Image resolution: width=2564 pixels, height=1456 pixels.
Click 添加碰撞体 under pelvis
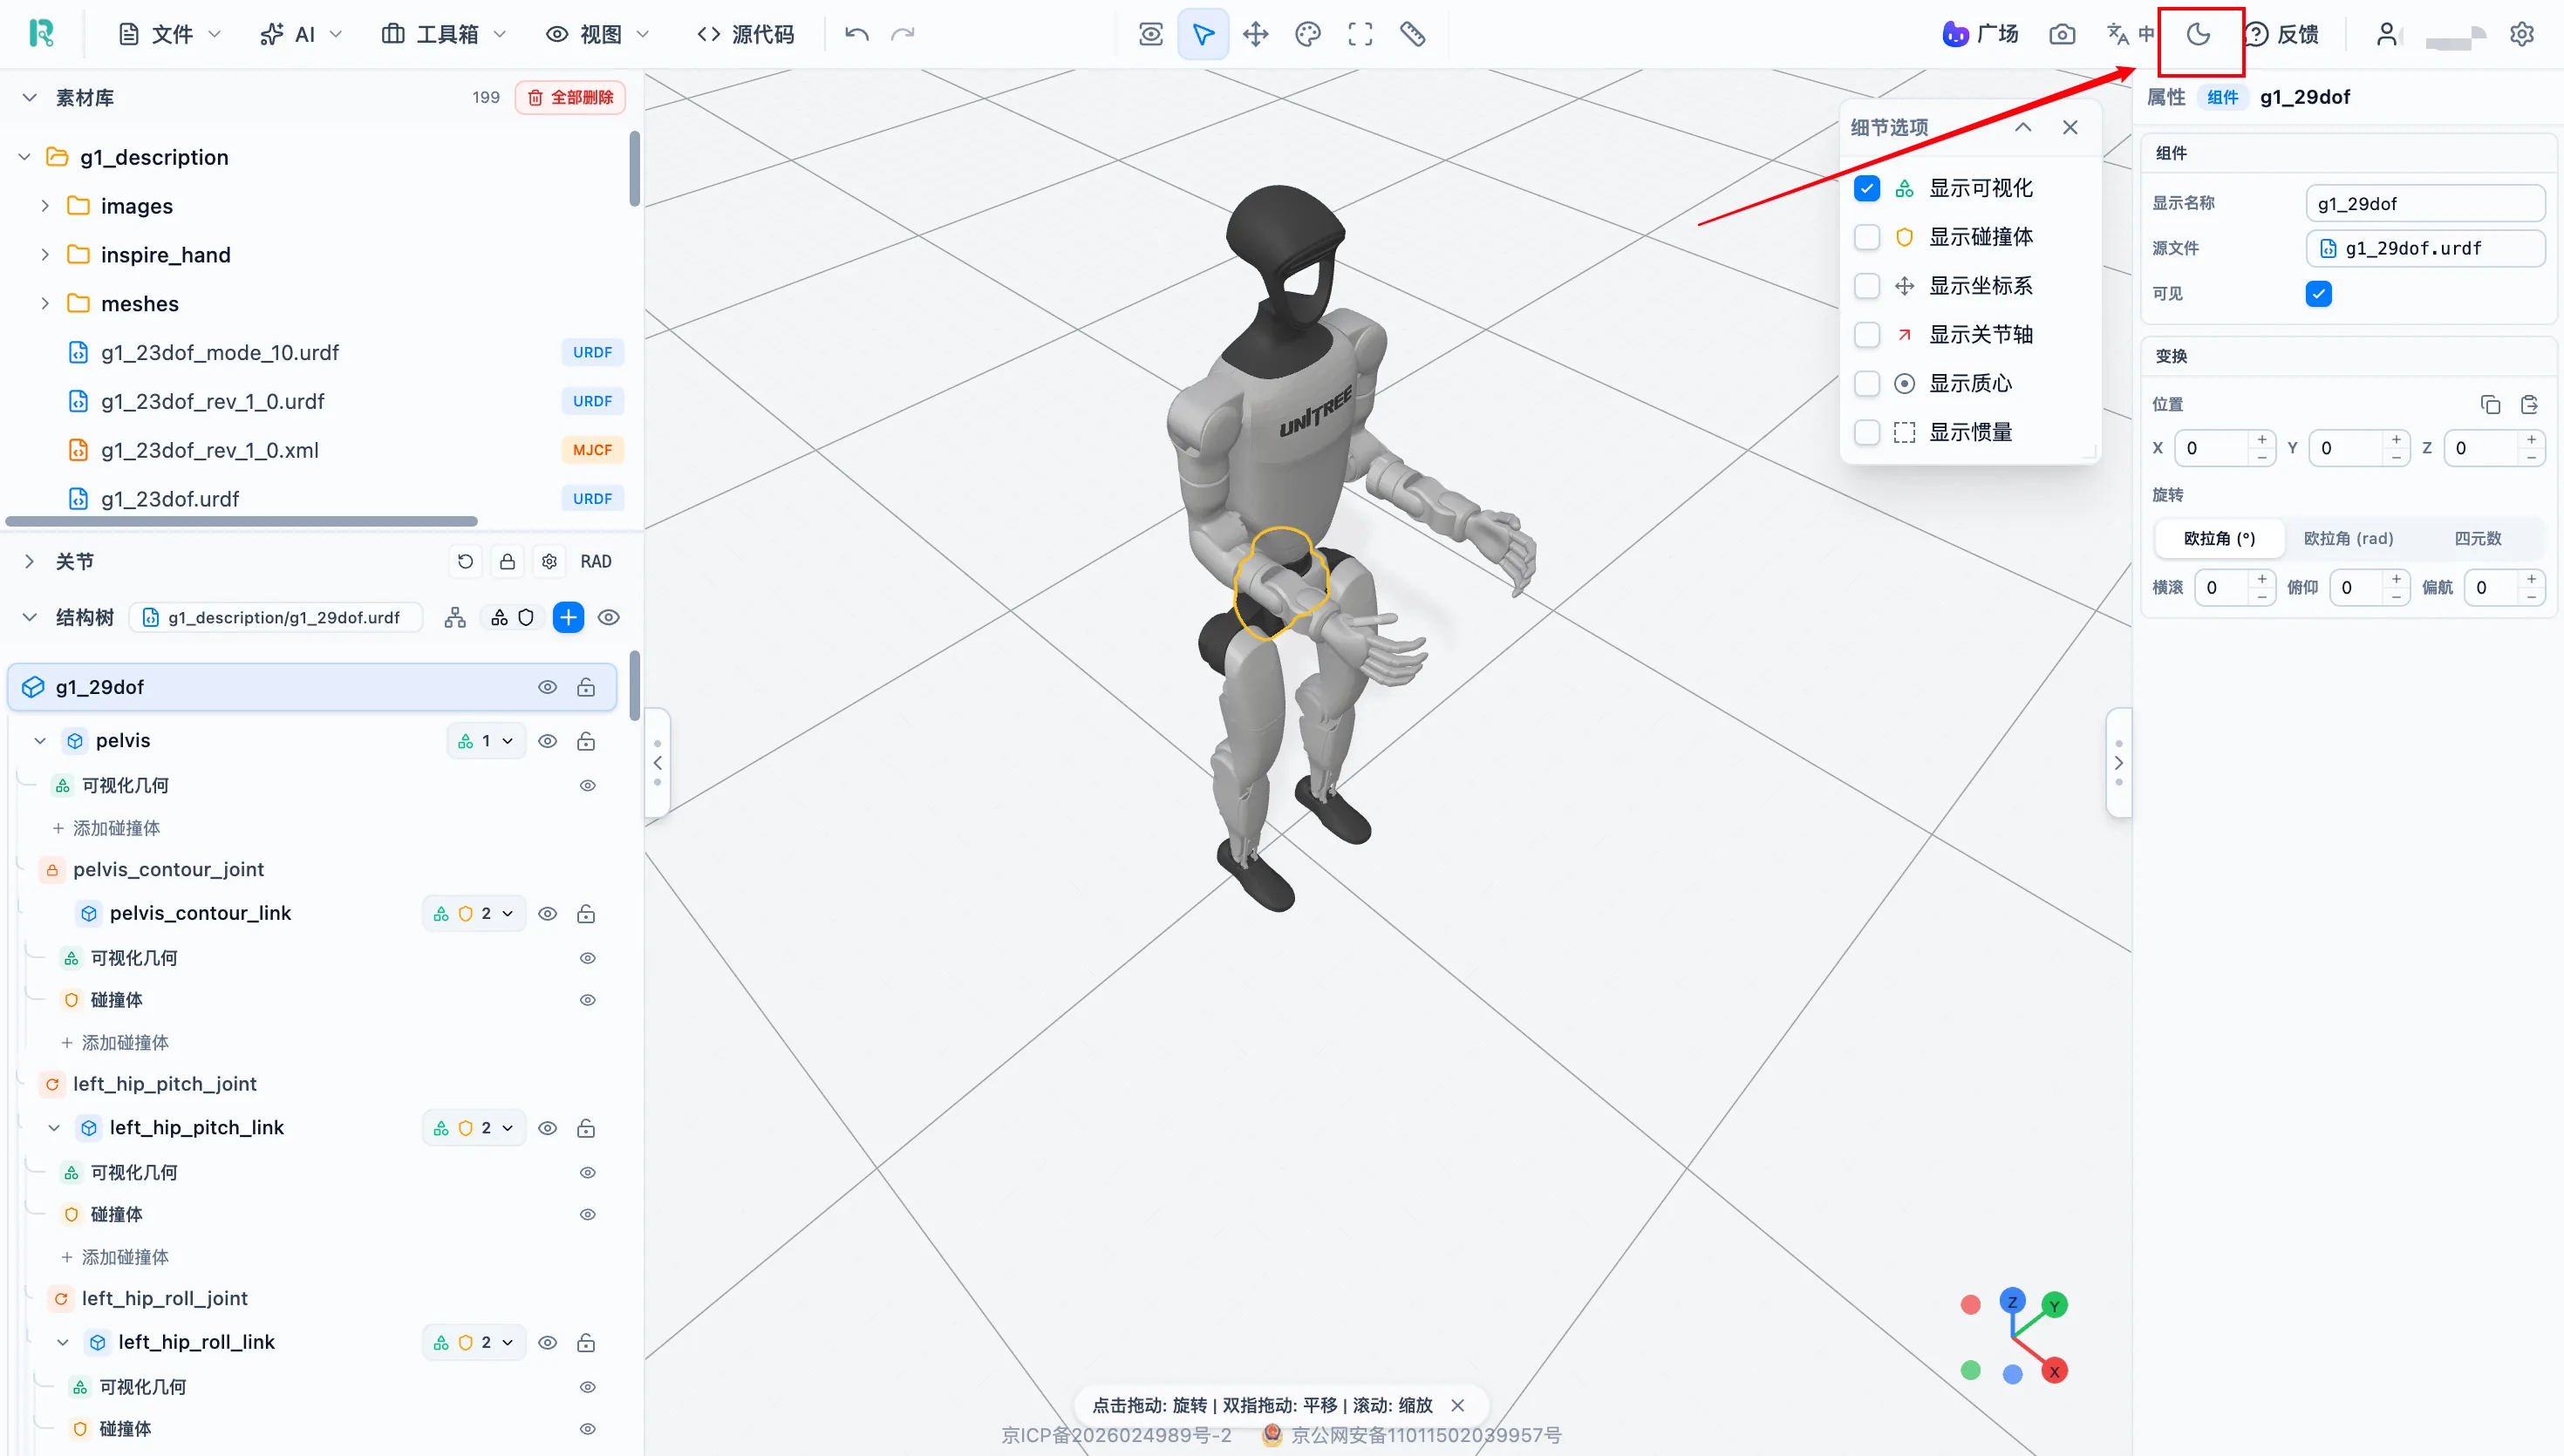106,828
